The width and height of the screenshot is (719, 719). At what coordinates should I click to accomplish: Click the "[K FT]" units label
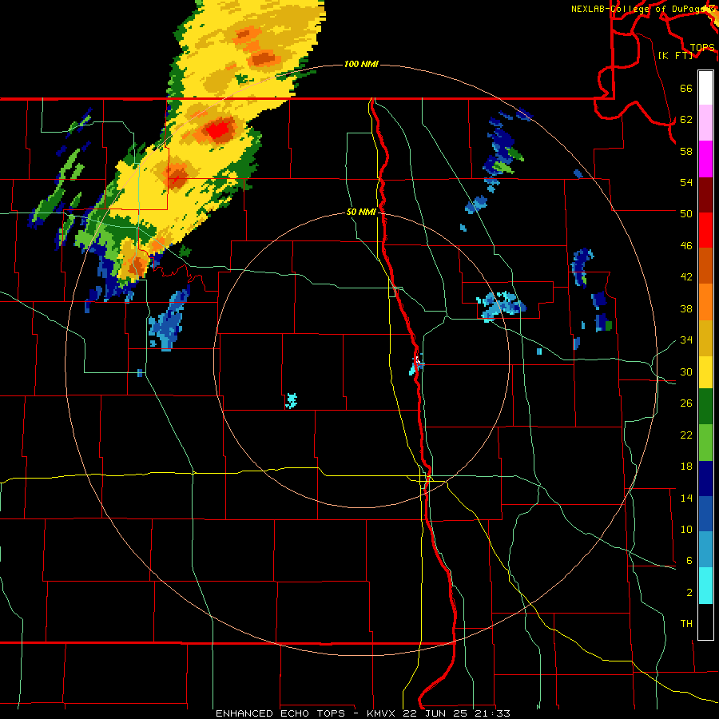[675, 55]
